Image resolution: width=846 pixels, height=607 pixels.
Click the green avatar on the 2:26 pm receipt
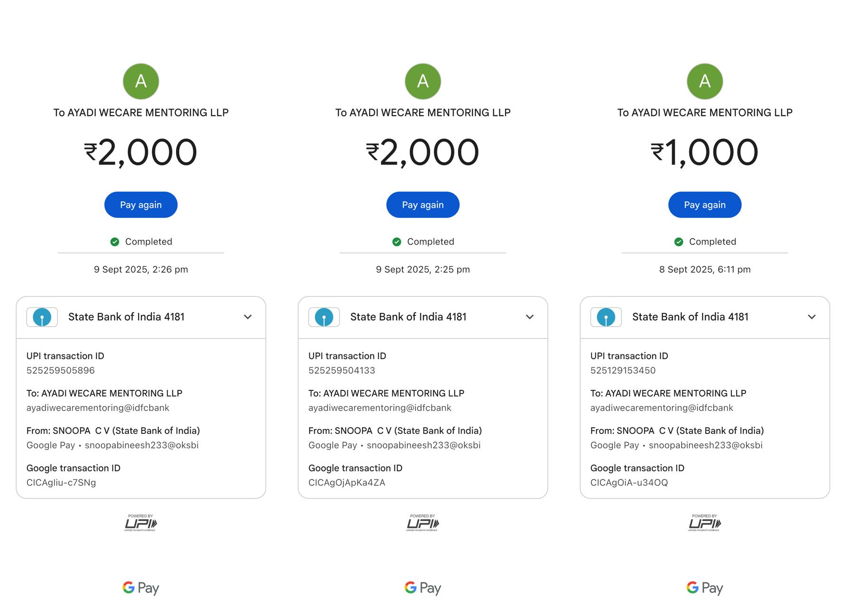tap(141, 82)
